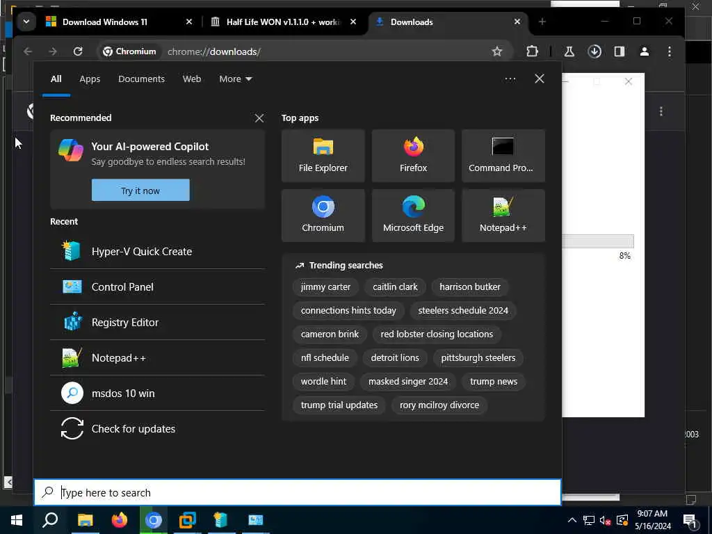Open downloads page three-dot menu
Viewport: 712px width, 534px height.
coord(661,111)
